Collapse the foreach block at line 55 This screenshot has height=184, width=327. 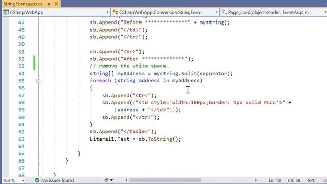click(x=38, y=81)
